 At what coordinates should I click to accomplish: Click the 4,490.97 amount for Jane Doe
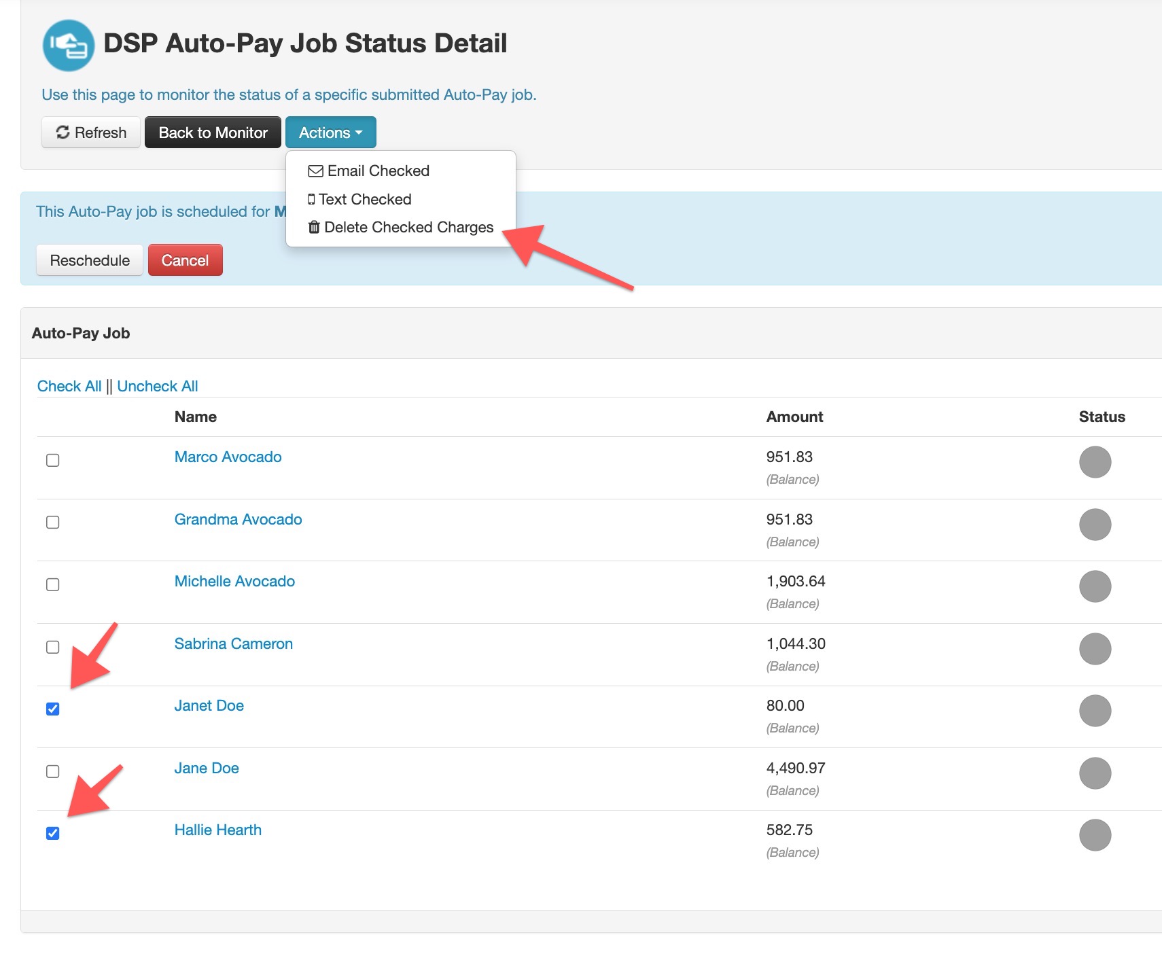tap(796, 768)
